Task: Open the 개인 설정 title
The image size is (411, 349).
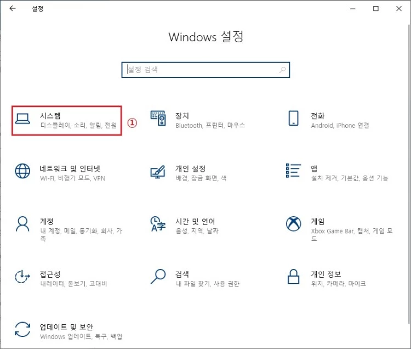Action: click(x=190, y=168)
